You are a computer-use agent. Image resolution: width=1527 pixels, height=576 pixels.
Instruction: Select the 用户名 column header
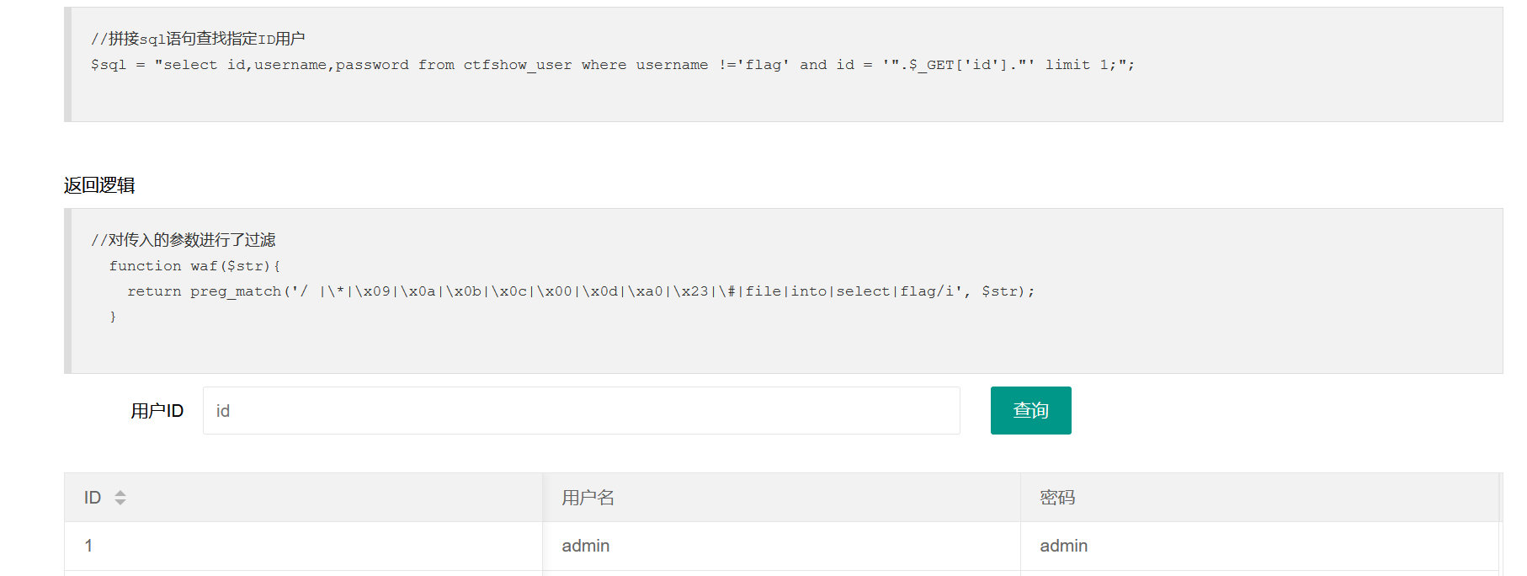pyautogui.click(x=781, y=498)
